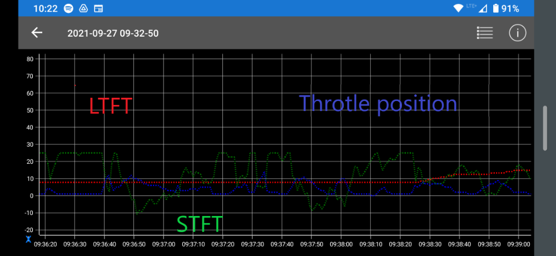The image size is (556, 256).
Task: Click the log title 2021-09-27 09-32-50
Action: tap(113, 33)
